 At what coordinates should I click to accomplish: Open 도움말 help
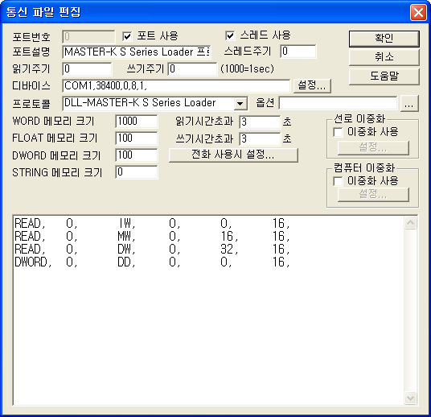[384, 76]
